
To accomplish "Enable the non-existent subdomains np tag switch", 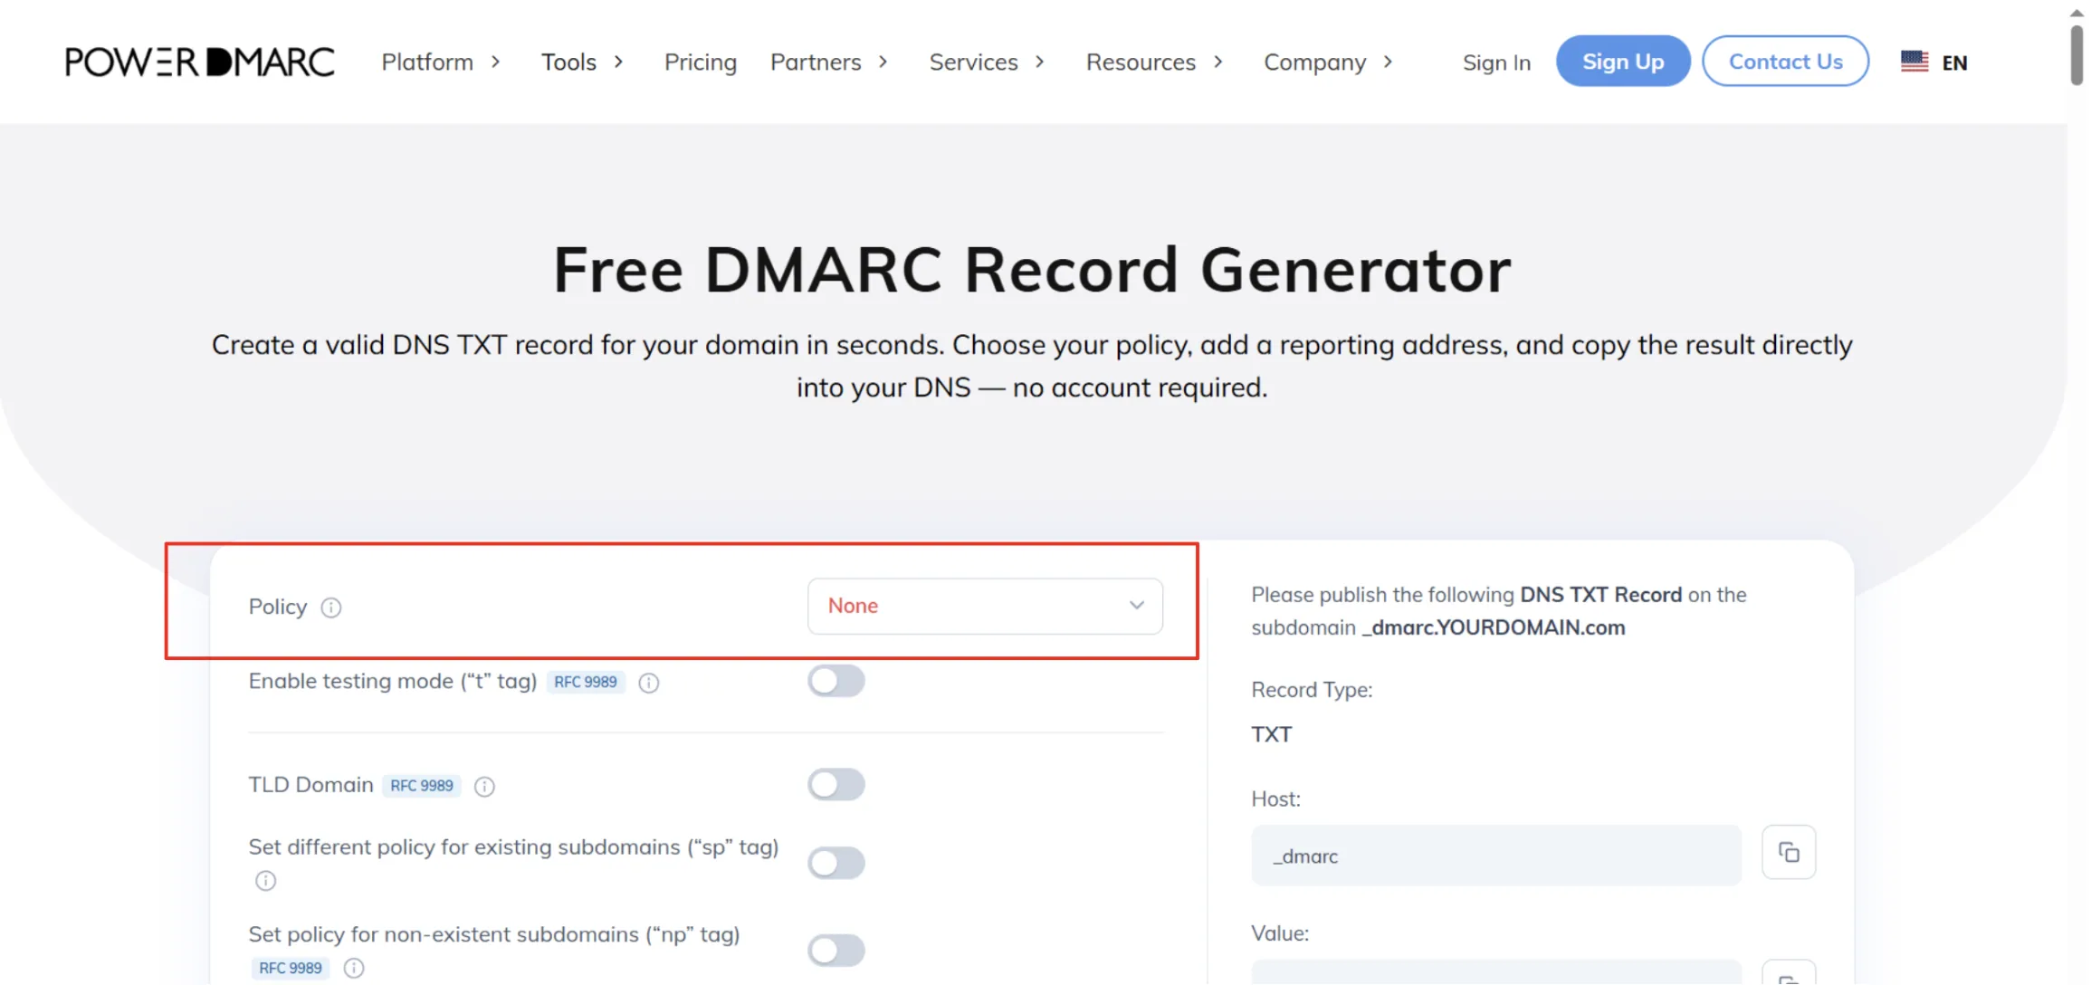I will tap(835, 951).
